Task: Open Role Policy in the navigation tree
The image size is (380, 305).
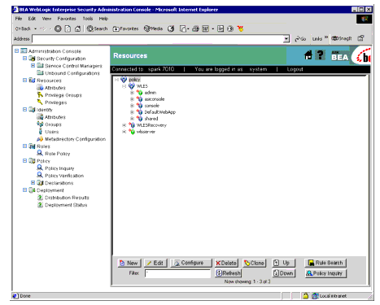Action: coord(57,154)
